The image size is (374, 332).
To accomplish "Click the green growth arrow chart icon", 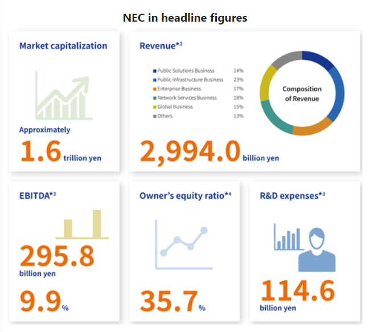I will (62, 95).
